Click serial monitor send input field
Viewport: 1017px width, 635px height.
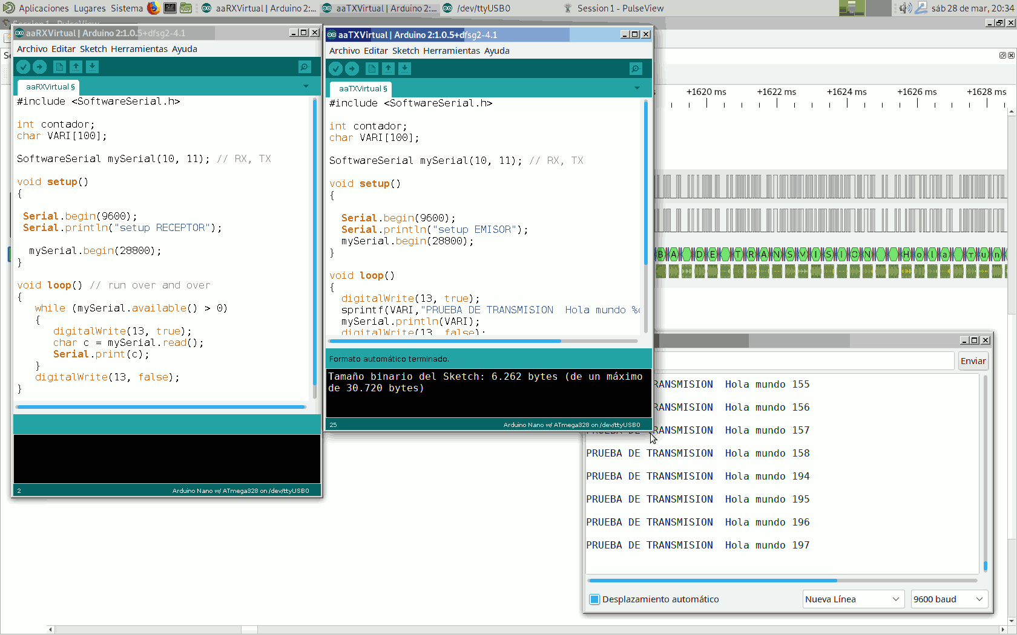pyautogui.click(x=805, y=361)
